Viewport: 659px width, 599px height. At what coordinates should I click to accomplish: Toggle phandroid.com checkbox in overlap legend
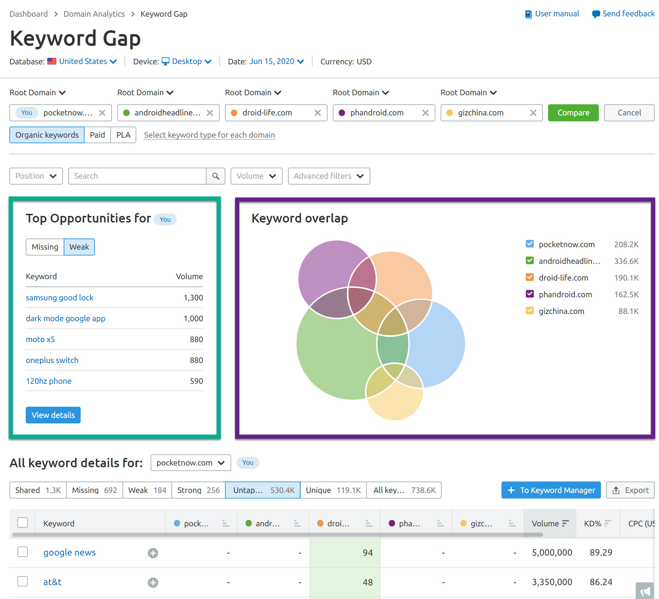(x=530, y=294)
